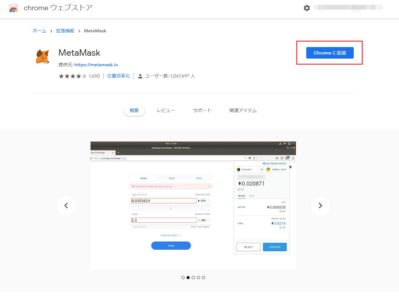The image size is (399, 307).
Task: Select the third carousel dot
Action: (x=193, y=278)
